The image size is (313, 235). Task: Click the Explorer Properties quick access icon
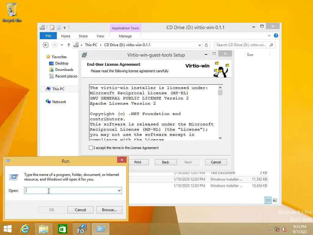point(52,28)
